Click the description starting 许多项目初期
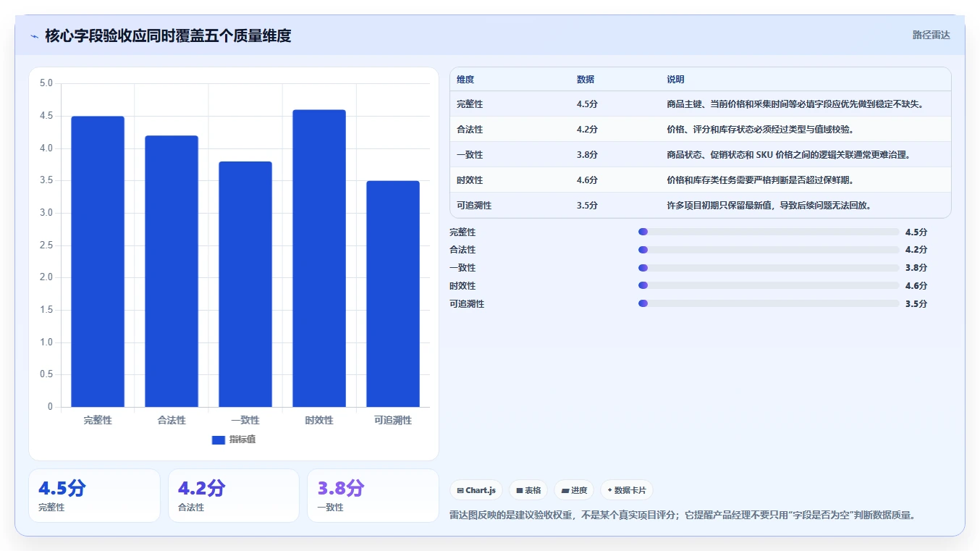980x551 pixels. tap(769, 206)
